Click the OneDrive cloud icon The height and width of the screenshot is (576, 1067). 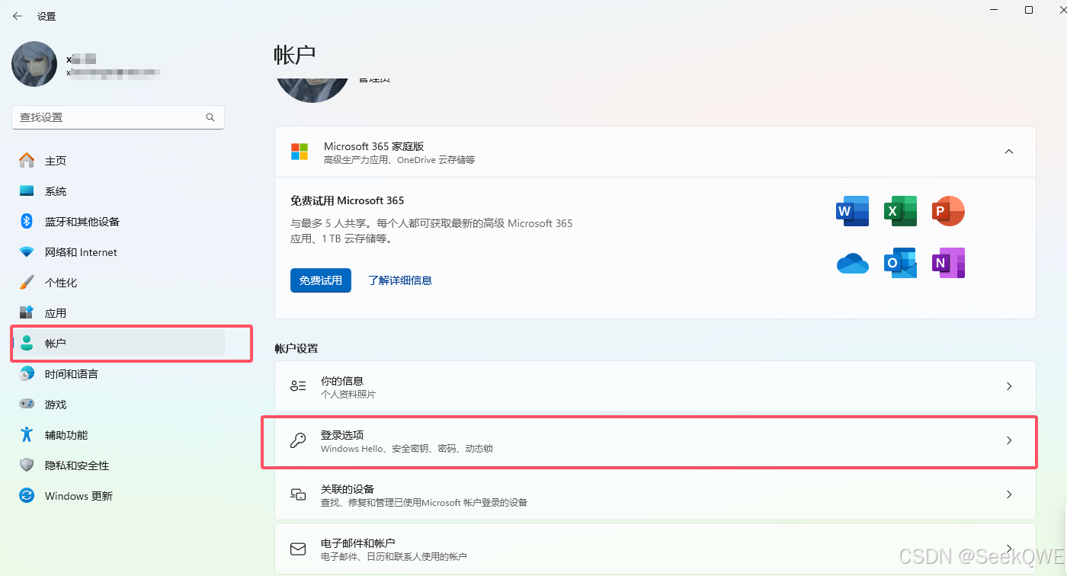tap(852, 263)
